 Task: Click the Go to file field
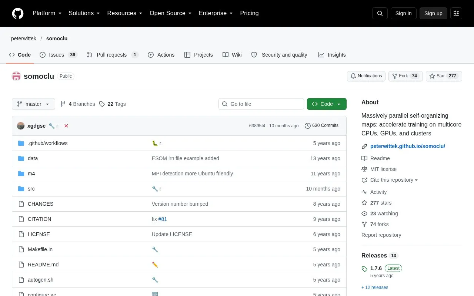[261, 104]
